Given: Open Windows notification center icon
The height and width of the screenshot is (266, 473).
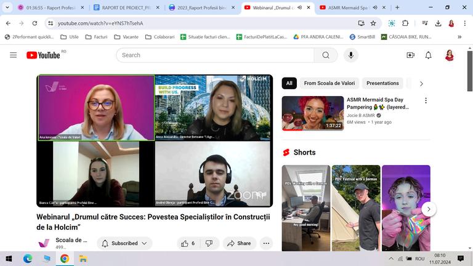Looking at the screenshot, I should (460, 259).
